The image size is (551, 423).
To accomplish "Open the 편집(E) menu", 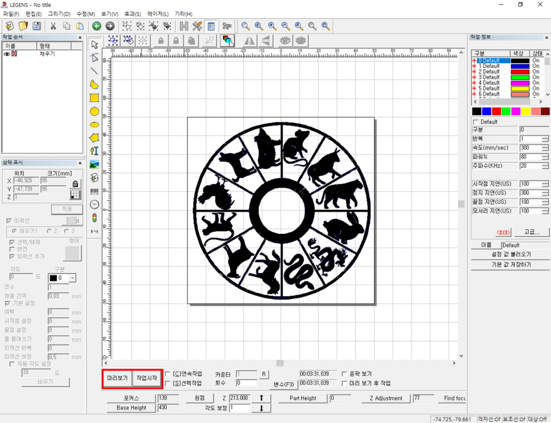I will [34, 13].
